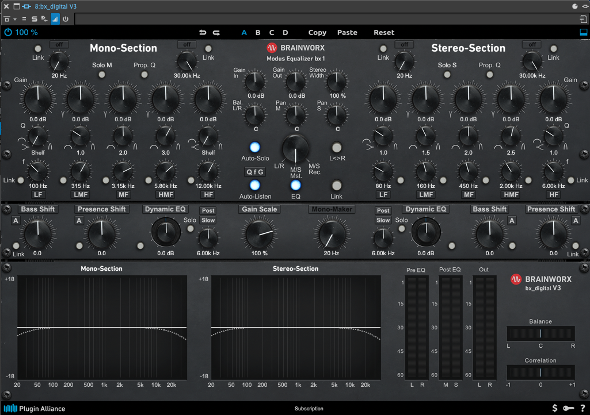590x415 pixels.
Task: Click the Reset button
Action: point(384,33)
